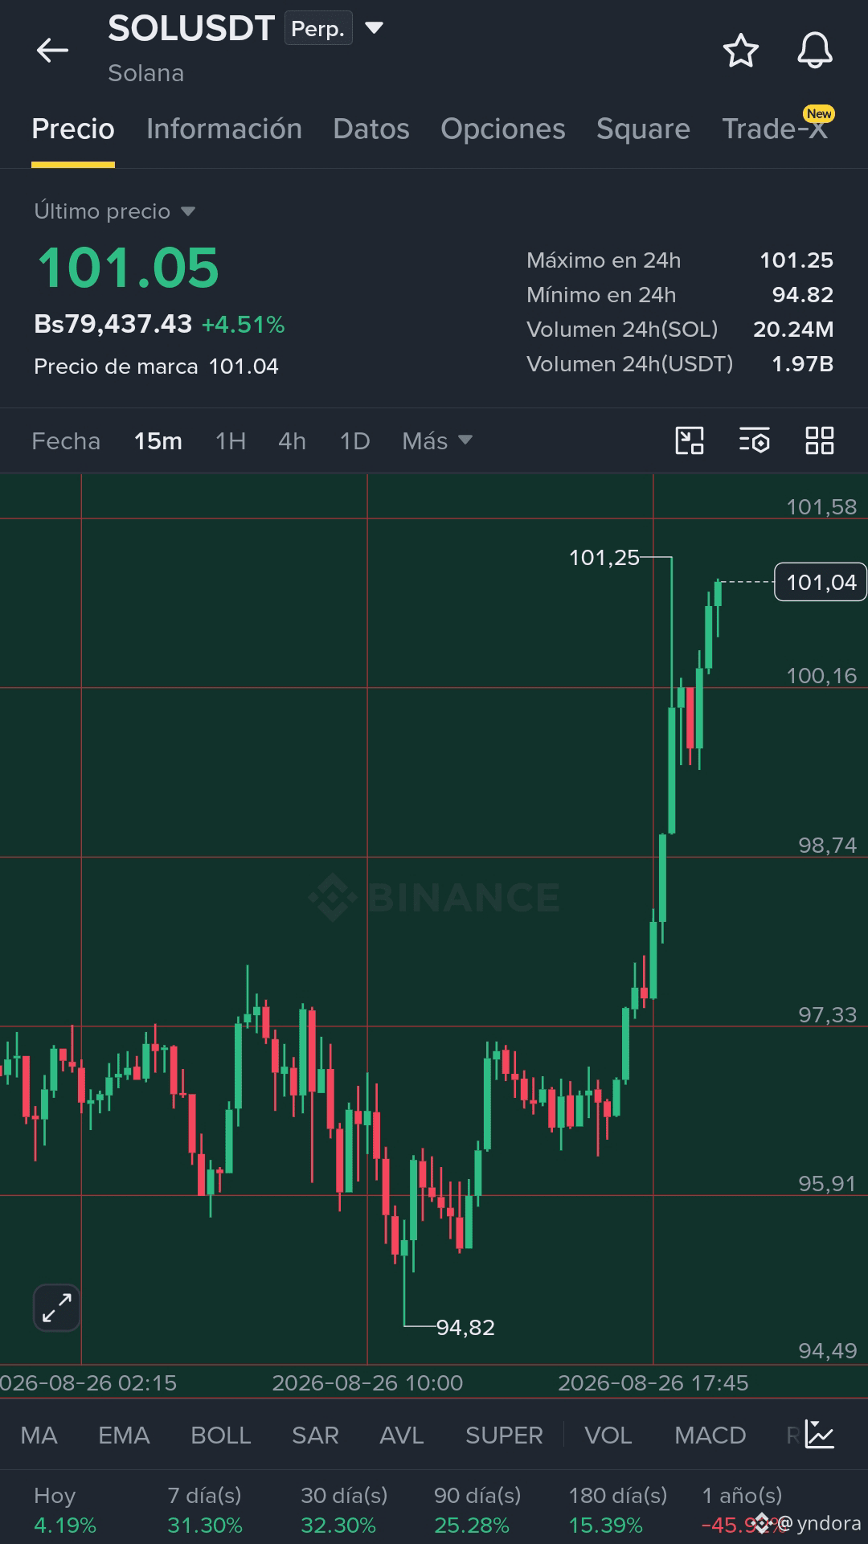This screenshot has width=868, height=1544.
Task: Select the 4h timeframe
Action: click(293, 440)
